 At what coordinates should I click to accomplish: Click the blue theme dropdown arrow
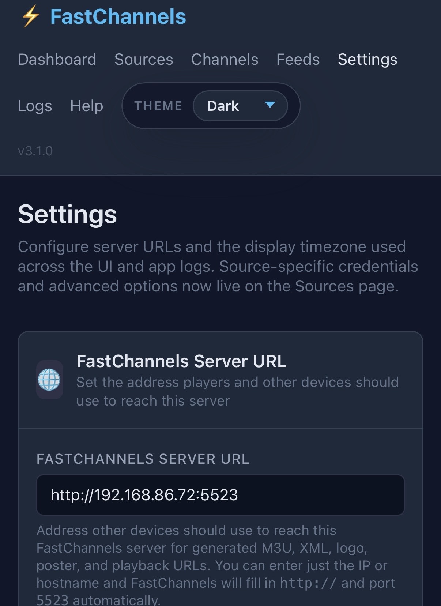point(270,105)
